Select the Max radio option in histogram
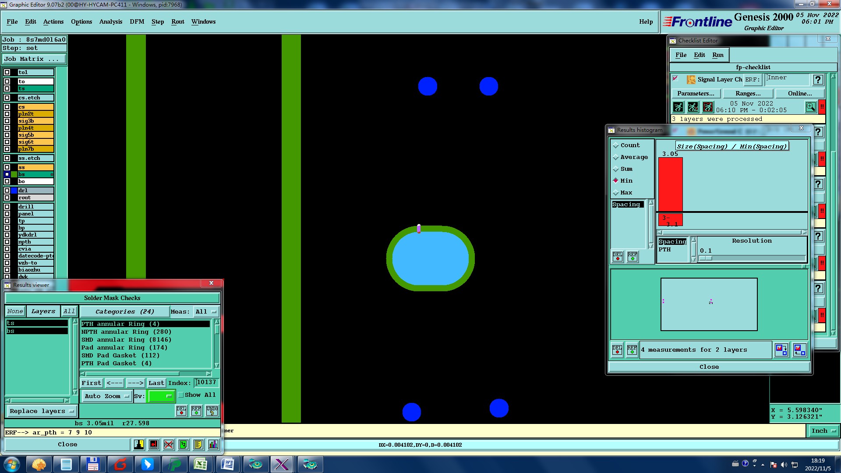This screenshot has width=841, height=473. pyautogui.click(x=616, y=193)
